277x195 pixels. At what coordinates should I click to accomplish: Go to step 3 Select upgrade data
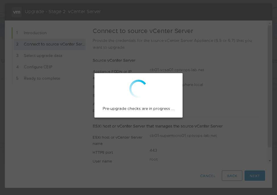tap(43, 56)
